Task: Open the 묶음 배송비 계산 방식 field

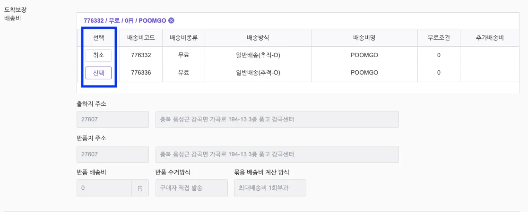Action: tap(270, 188)
